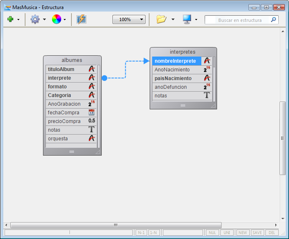Toggle the UNI unique option
Image resolution: width=289 pixels, height=239 pixels.
(x=227, y=233)
